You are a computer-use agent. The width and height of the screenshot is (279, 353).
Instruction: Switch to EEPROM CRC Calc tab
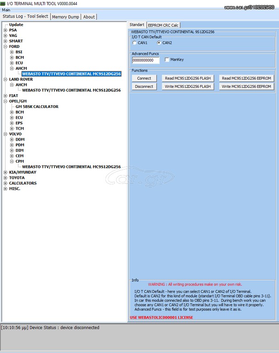tap(163, 25)
